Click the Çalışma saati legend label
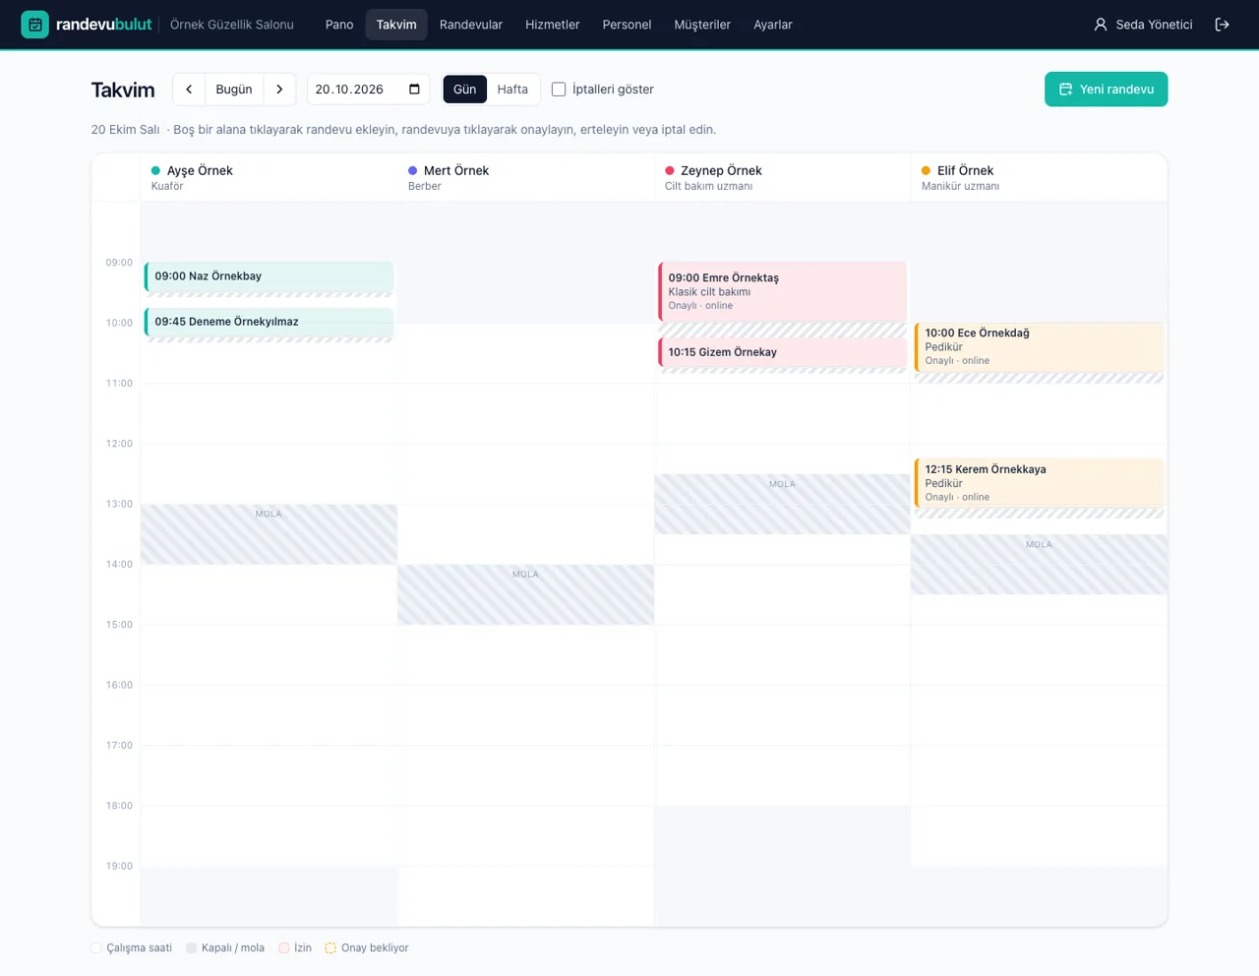 [x=140, y=948]
